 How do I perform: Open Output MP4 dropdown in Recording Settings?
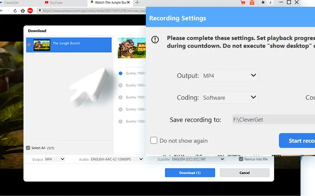point(230,75)
